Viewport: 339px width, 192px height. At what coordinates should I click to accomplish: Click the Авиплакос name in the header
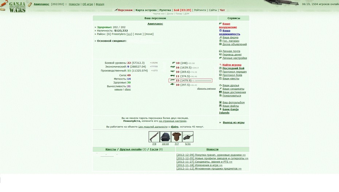[x=41, y=4]
